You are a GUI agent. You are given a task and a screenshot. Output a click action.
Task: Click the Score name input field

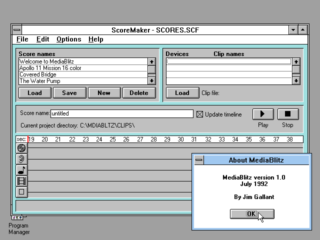pos(122,113)
